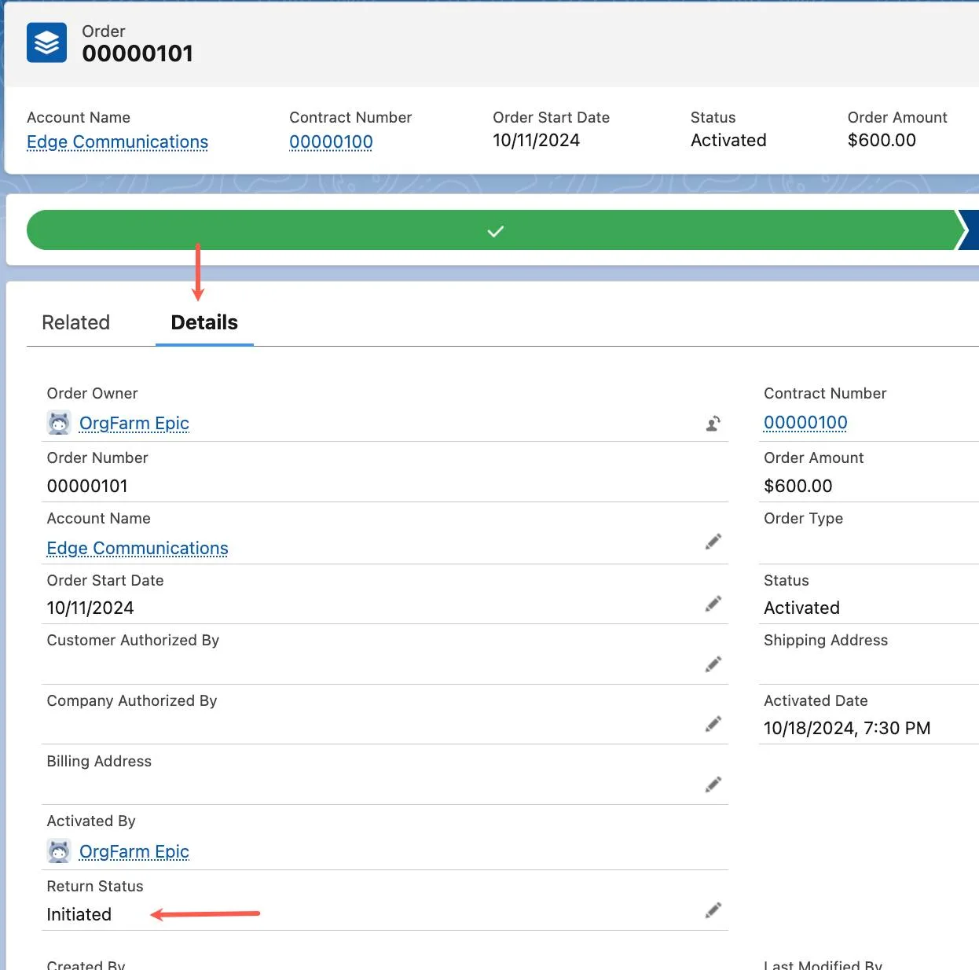The height and width of the screenshot is (970, 979).
Task: Click the Order object icon in the header
Action: tap(46, 42)
